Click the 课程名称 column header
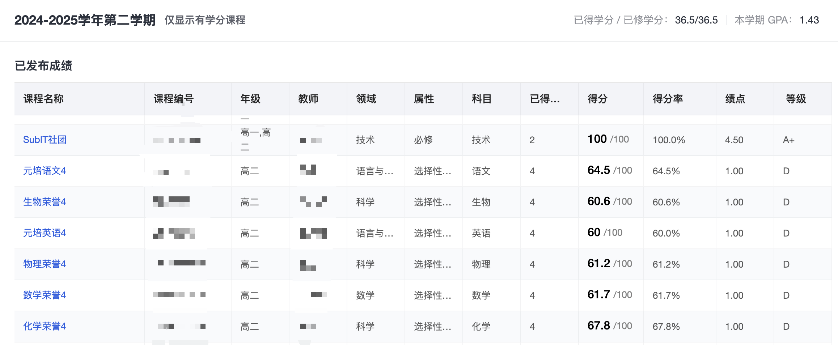 (x=43, y=99)
